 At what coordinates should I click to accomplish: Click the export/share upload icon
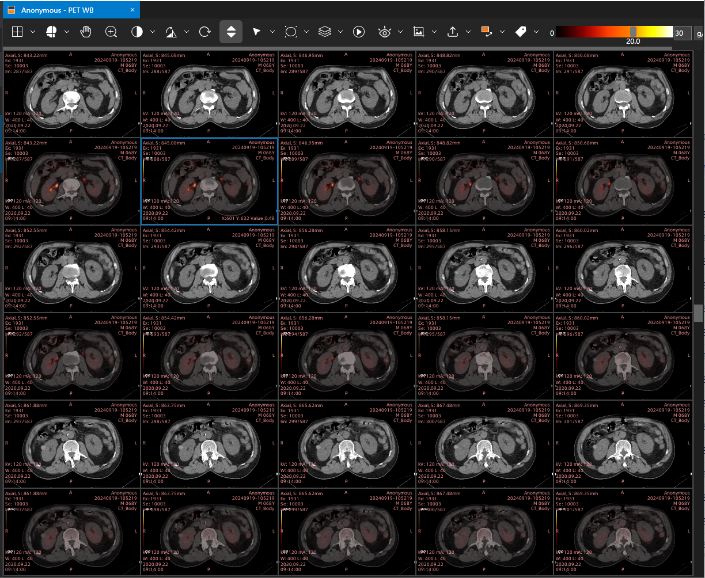point(453,32)
